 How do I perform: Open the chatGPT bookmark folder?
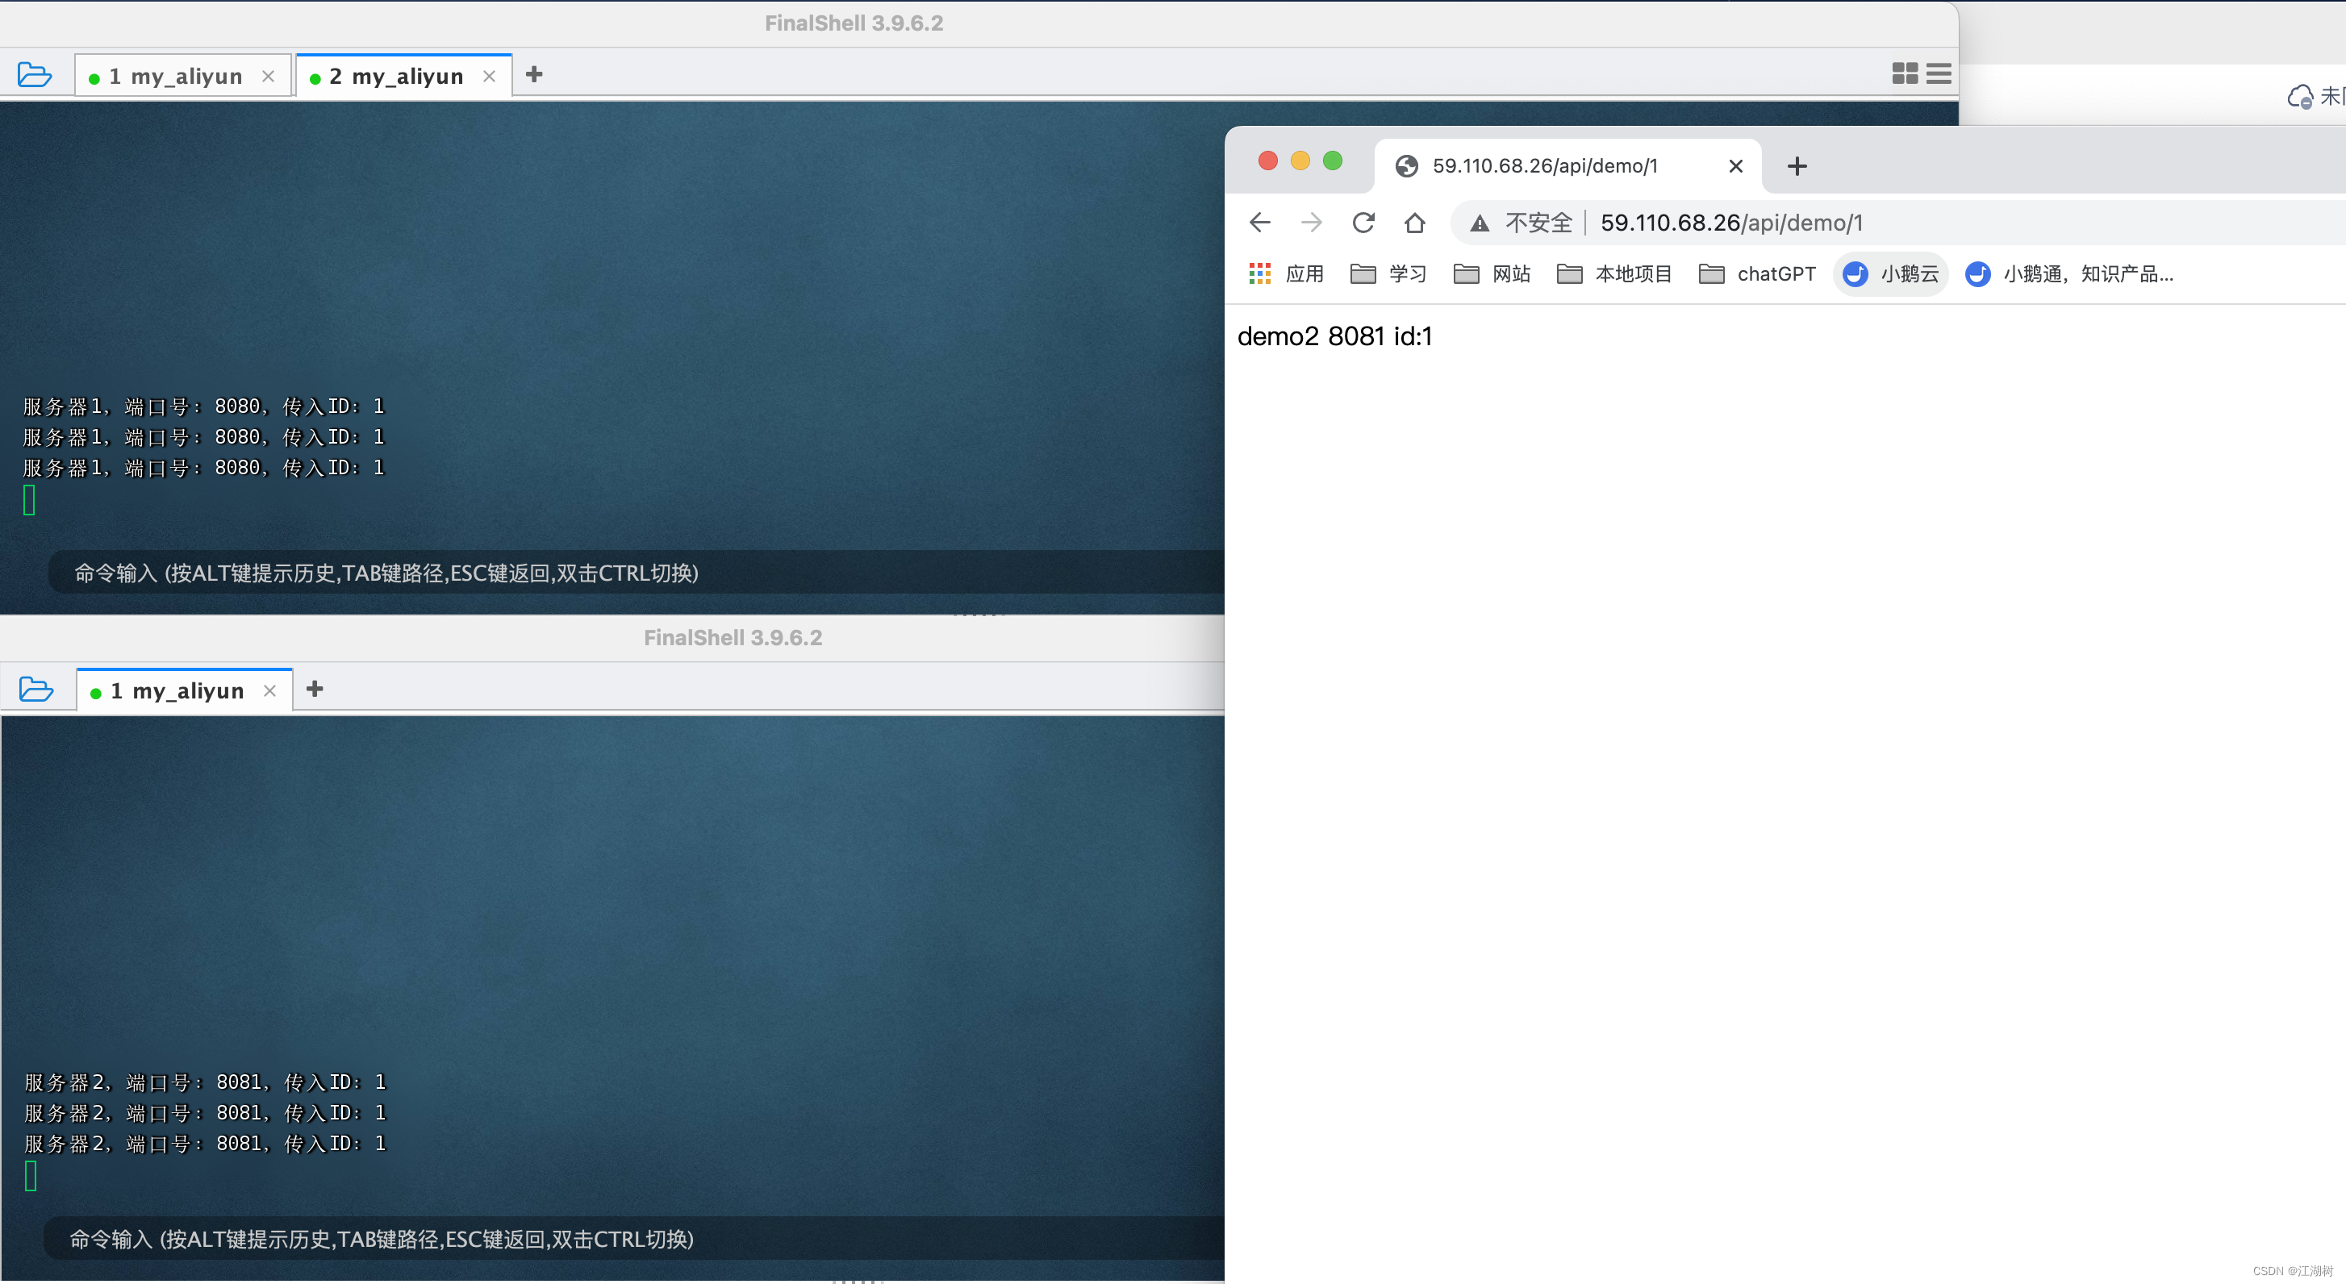[1757, 274]
